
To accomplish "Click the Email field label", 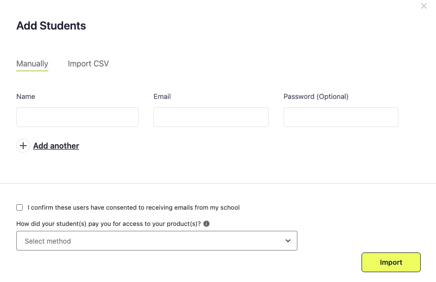I will [x=162, y=96].
